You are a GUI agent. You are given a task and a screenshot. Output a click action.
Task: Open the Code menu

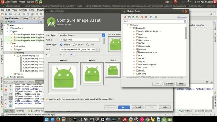[x=32, y=10]
